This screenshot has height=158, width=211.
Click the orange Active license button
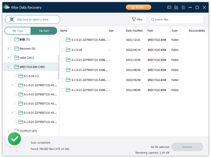[x=138, y=7]
